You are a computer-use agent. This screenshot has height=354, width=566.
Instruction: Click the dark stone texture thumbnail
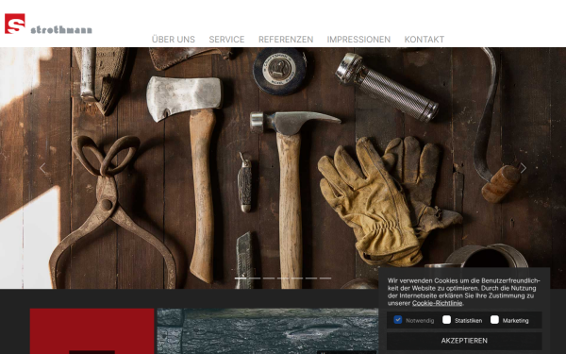pos(268,331)
